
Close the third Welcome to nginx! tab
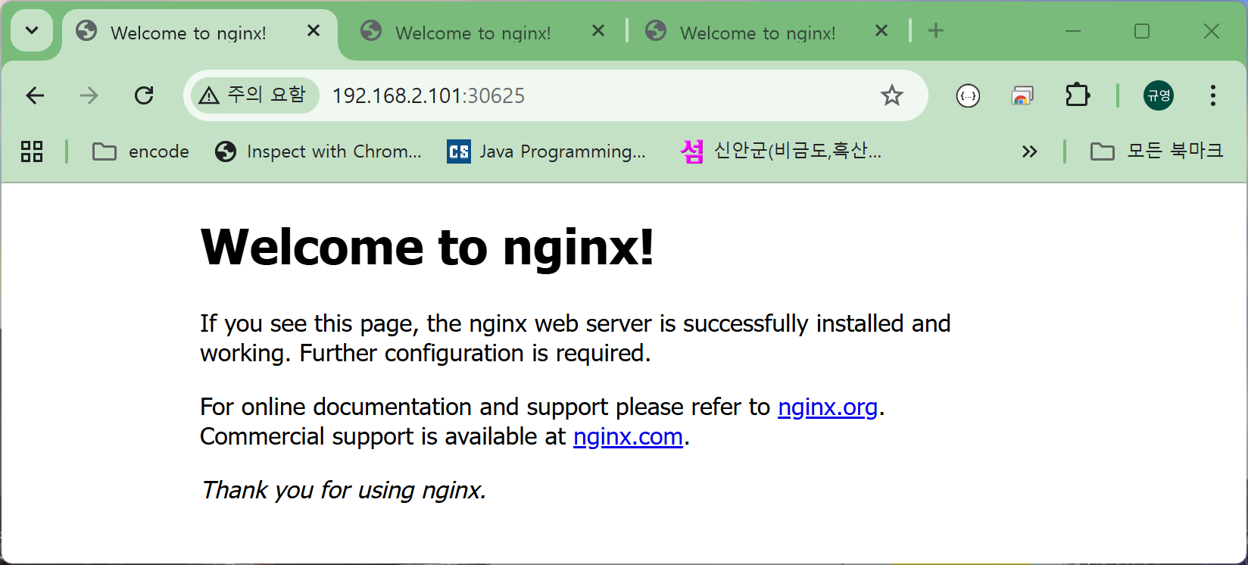point(881,31)
